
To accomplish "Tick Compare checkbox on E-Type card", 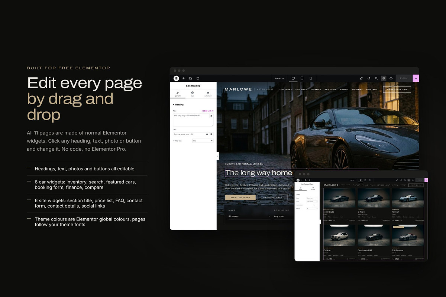I will pos(382,220).
